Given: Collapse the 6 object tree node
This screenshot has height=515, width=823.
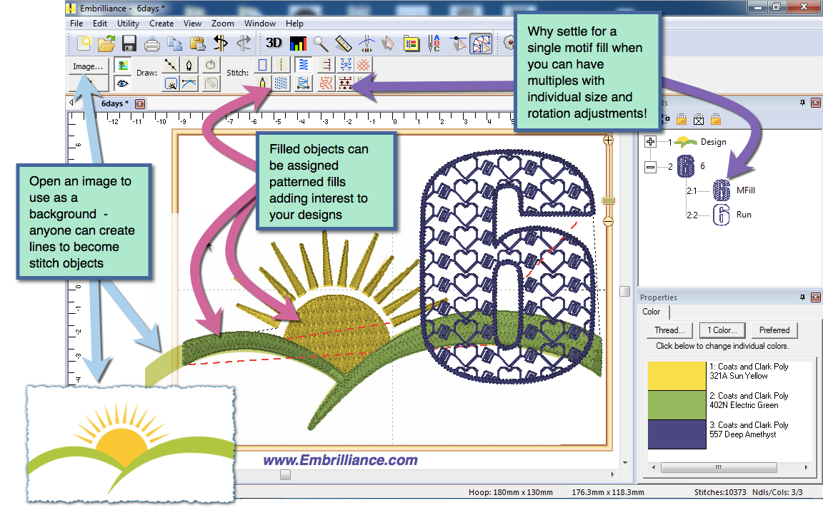Looking at the screenshot, I should click(650, 166).
